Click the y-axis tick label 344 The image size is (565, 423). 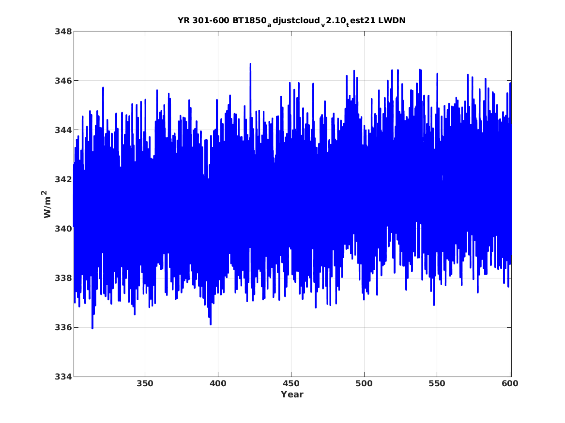(x=63, y=130)
